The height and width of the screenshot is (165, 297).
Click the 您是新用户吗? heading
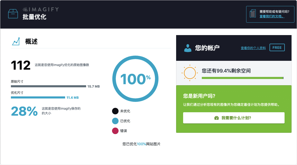coord(199,96)
